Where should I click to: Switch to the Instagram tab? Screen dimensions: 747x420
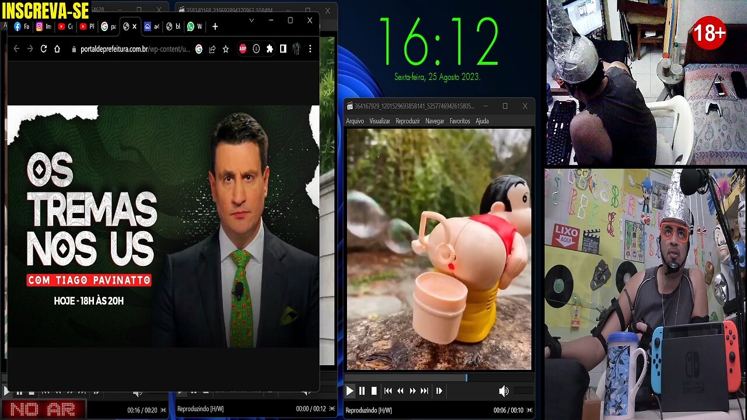[44, 26]
